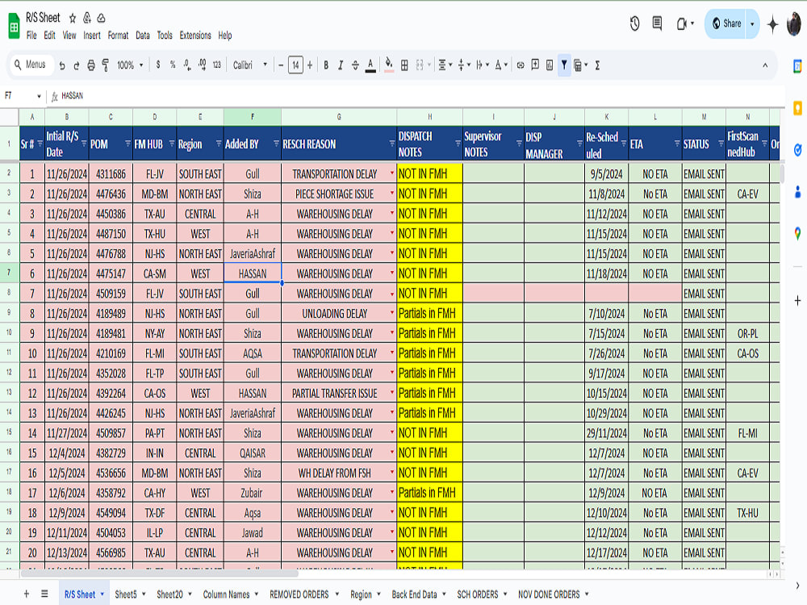Open the all sheets list icon

coord(44,594)
